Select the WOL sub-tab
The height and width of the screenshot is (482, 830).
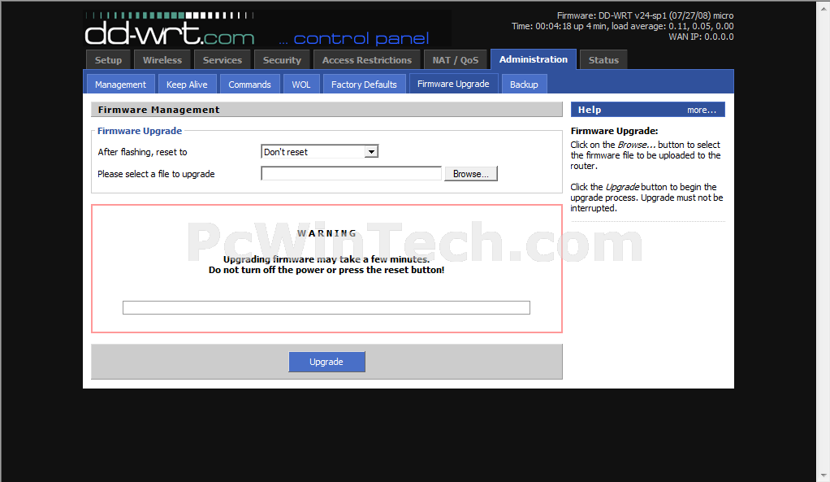point(301,85)
